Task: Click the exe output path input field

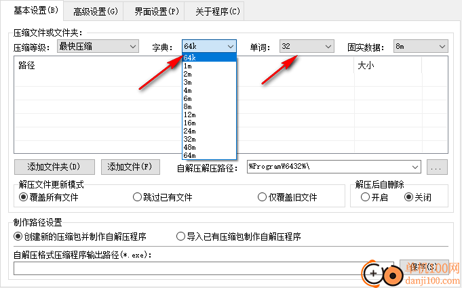Action: [x=204, y=268]
